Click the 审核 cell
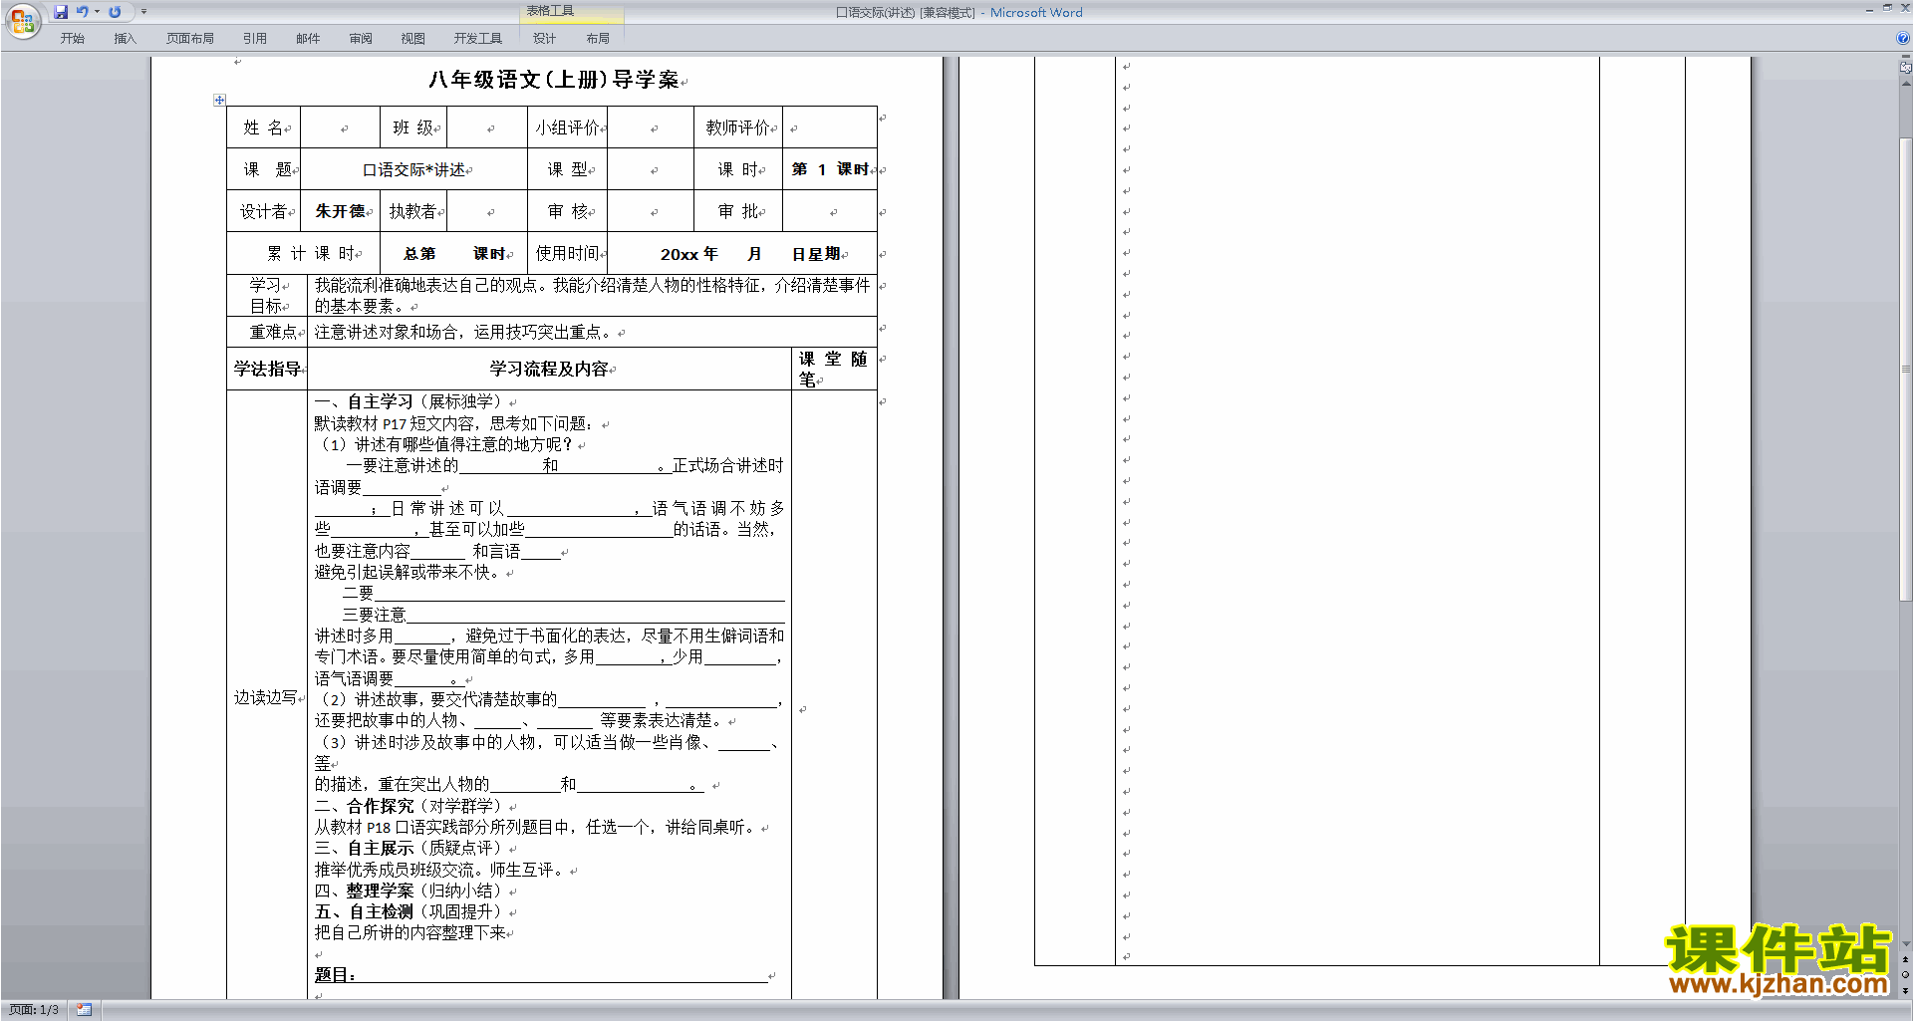Image resolution: width=1913 pixels, height=1021 pixels. pos(567,211)
